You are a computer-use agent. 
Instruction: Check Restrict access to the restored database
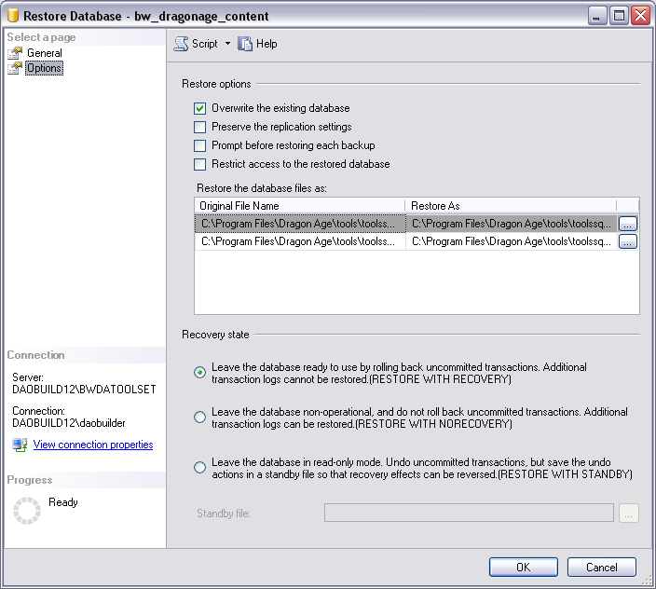point(199,164)
